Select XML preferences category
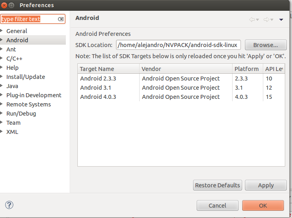This screenshot has width=292, height=218. pos(12,132)
